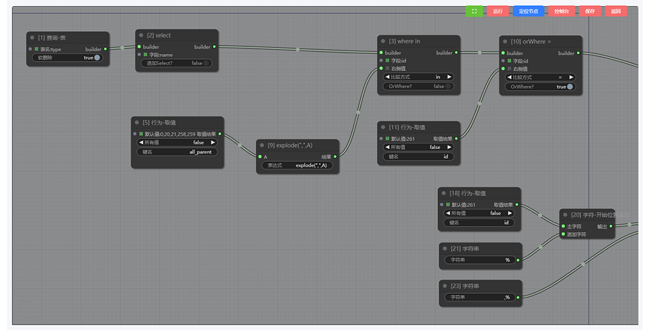Click right arrow of 所有值 on node [5]
Viewport: 651px width, 330px height.
pyautogui.click(x=213, y=142)
